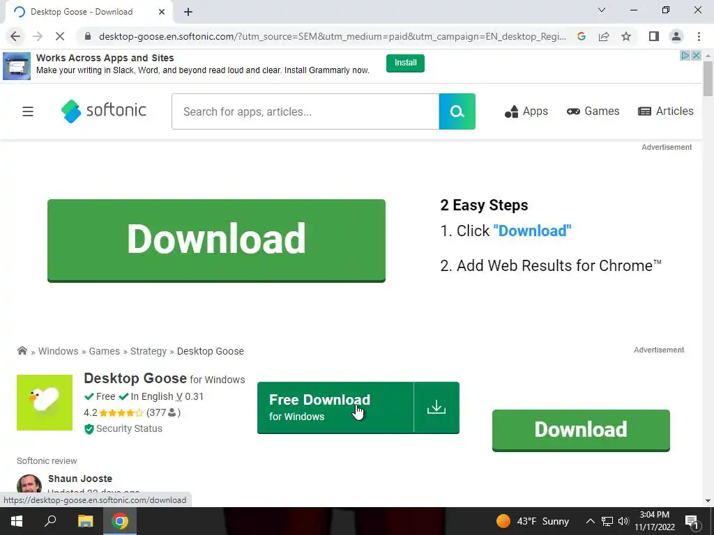Click the download arrow icon button
The width and height of the screenshot is (714, 535).
pos(436,408)
